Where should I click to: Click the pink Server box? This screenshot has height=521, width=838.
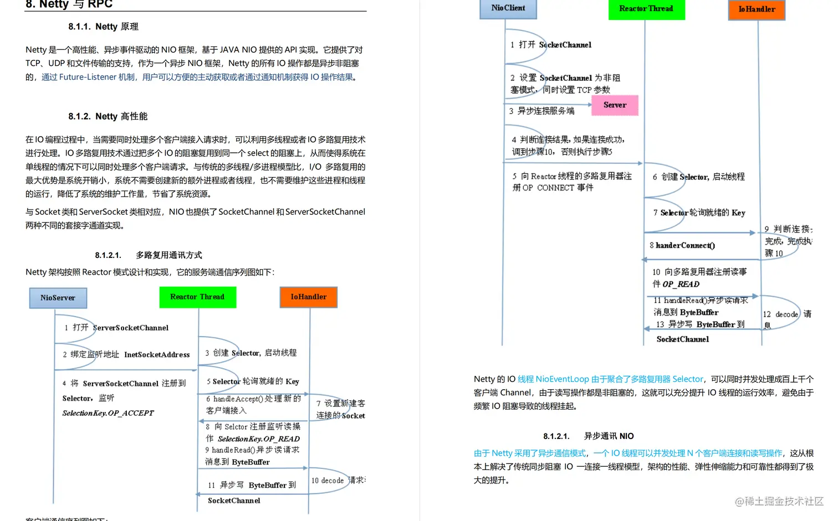tap(615, 105)
